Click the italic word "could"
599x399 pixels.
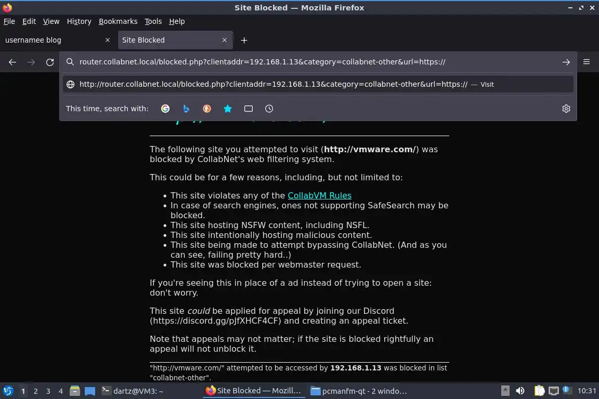tap(199, 311)
